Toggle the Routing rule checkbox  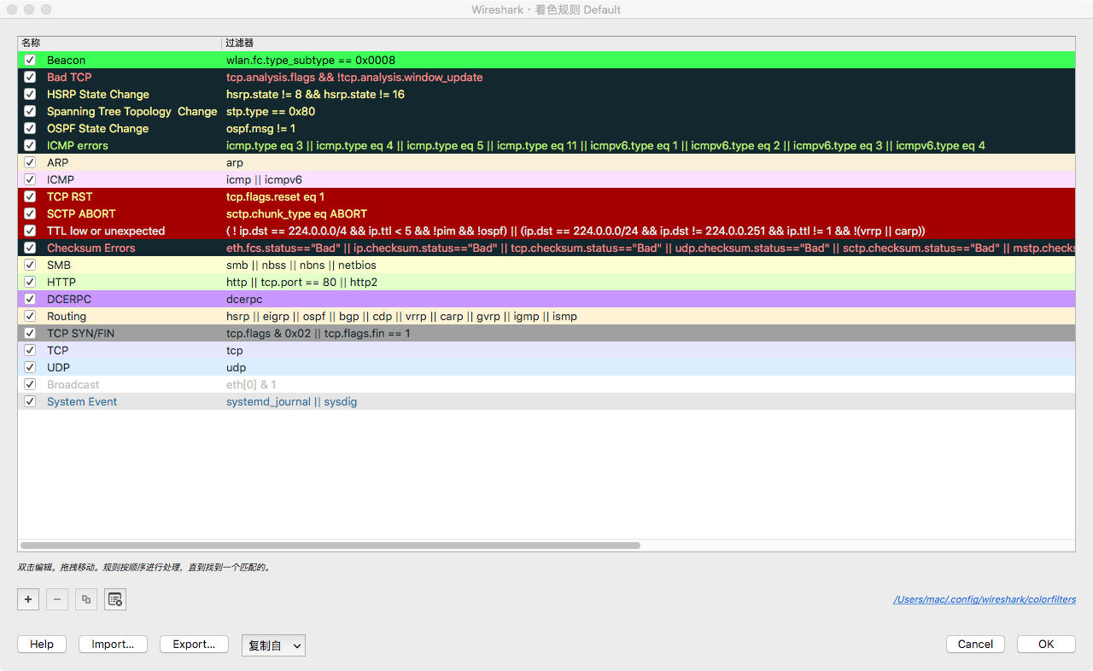click(30, 317)
